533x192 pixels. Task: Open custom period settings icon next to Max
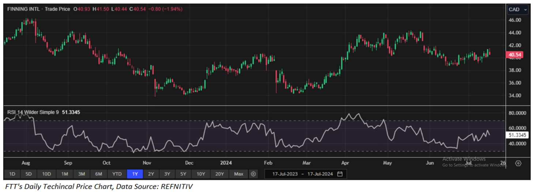253,174
